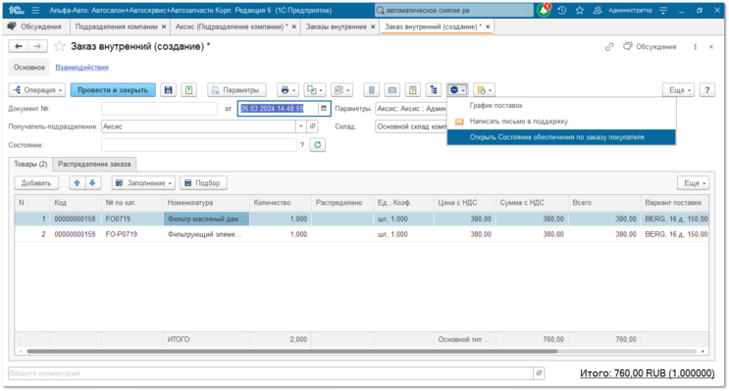
Task: Click the Подбор button
Action: pos(203,183)
